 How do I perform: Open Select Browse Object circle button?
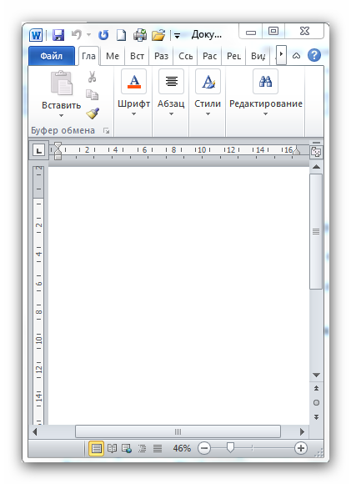pos(316,402)
